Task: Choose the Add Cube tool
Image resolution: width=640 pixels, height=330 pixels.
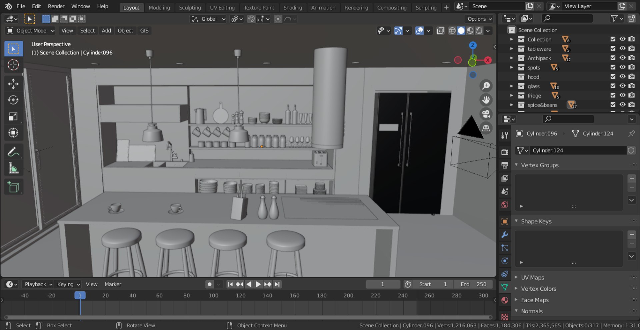Action: point(13,187)
